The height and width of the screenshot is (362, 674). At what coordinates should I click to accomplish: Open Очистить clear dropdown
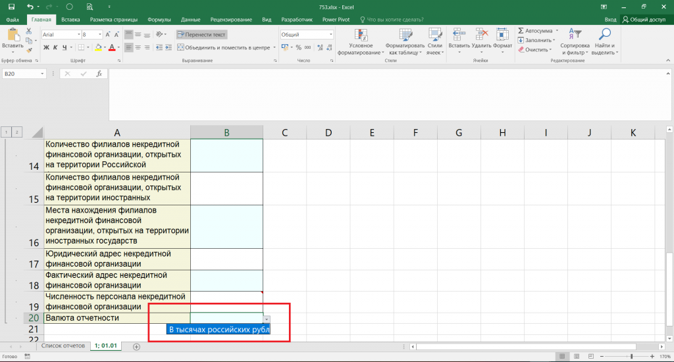(534, 49)
